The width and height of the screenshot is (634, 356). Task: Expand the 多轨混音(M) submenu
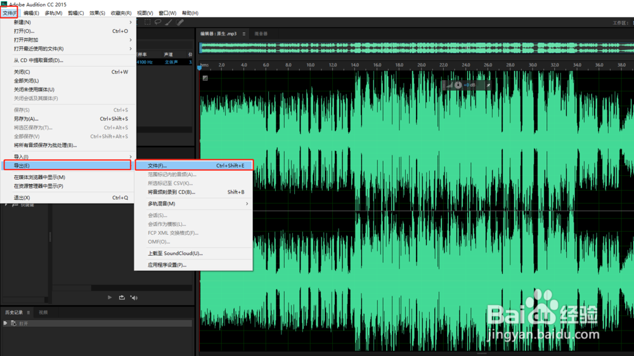pos(247,204)
